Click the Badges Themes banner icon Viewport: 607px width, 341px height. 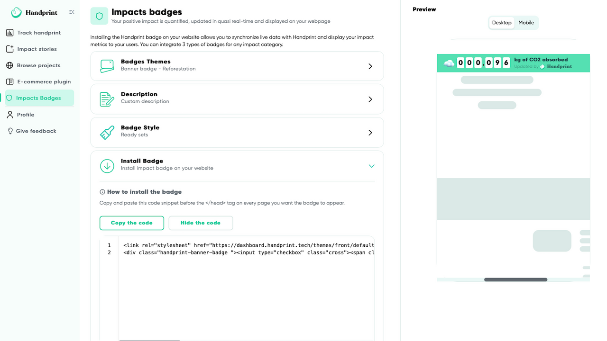[x=107, y=66]
